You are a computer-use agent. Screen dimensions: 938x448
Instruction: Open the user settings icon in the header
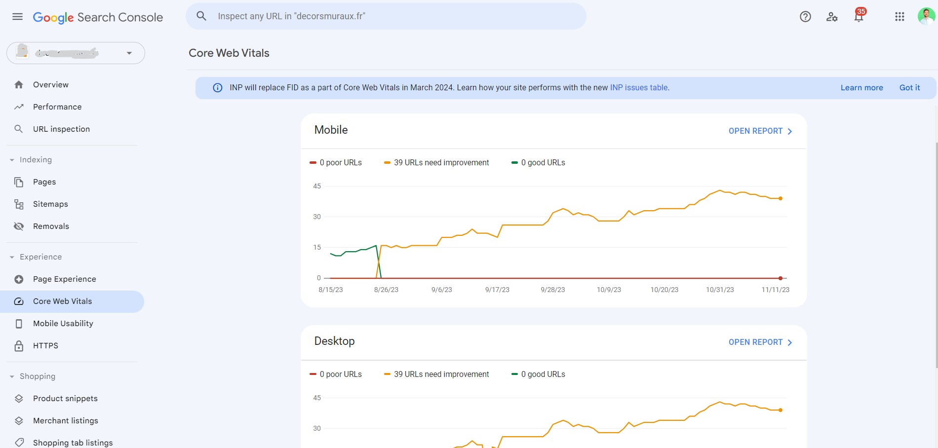832,16
